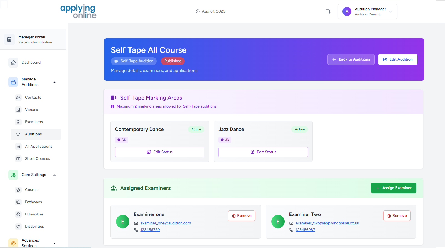Viewport: 445px width, 248px height.
Task: Click the Ethnicities globe icon
Action: coord(18,214)
